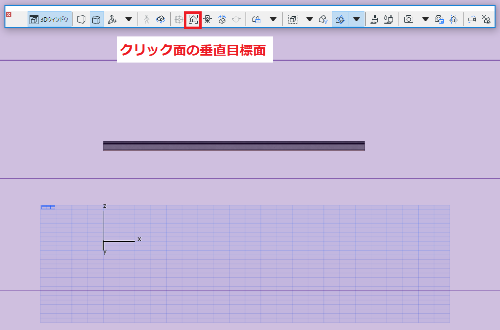This screenshot has height=330, width=500.
Task: Click the grayed-out roll angle icon
Action: 236,19
